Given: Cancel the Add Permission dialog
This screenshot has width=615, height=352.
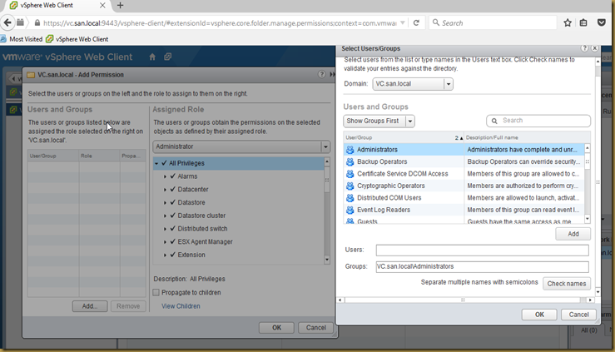Looking at the screenshot, I should 315,328.
